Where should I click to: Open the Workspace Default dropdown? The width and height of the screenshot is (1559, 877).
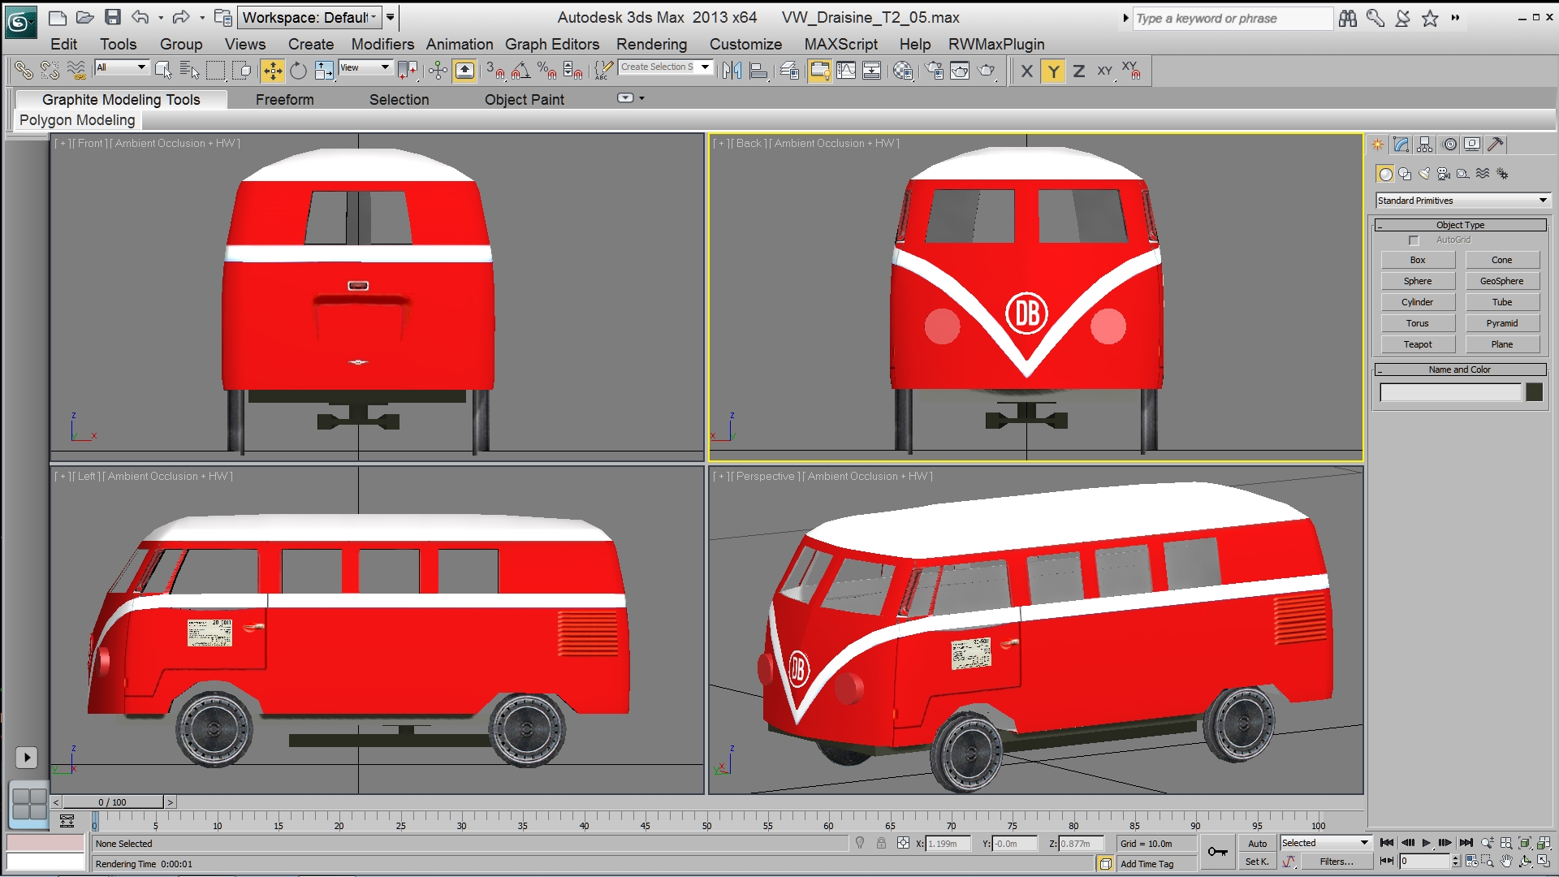tap(309, 17)
